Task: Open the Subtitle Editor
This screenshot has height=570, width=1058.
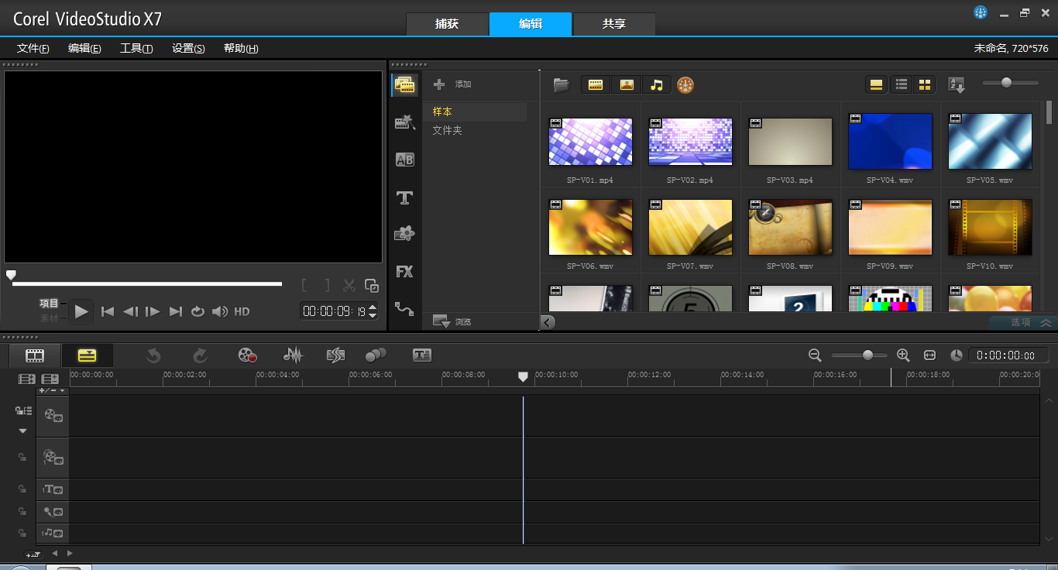Action: 421,355
